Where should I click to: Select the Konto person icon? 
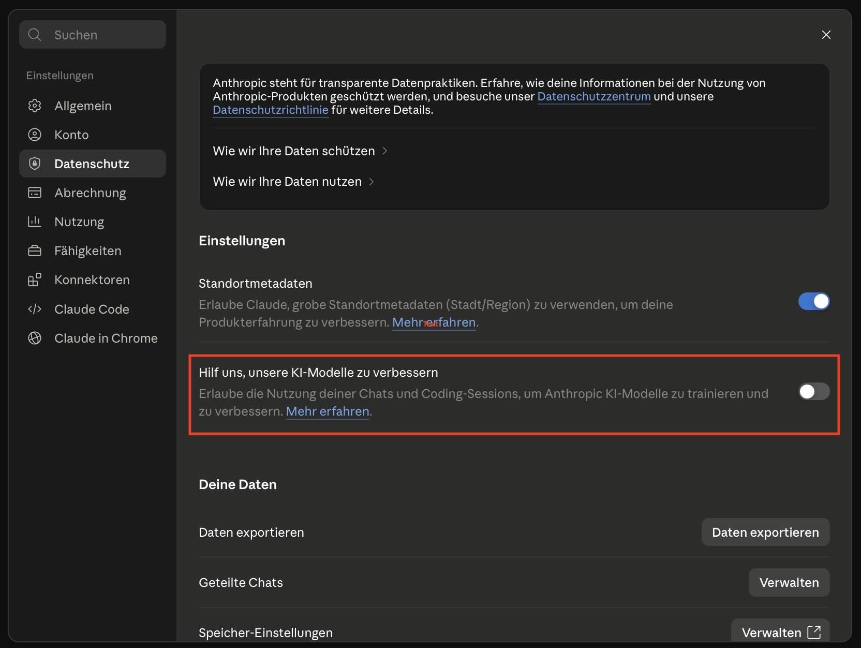click(x=35, y=135)
